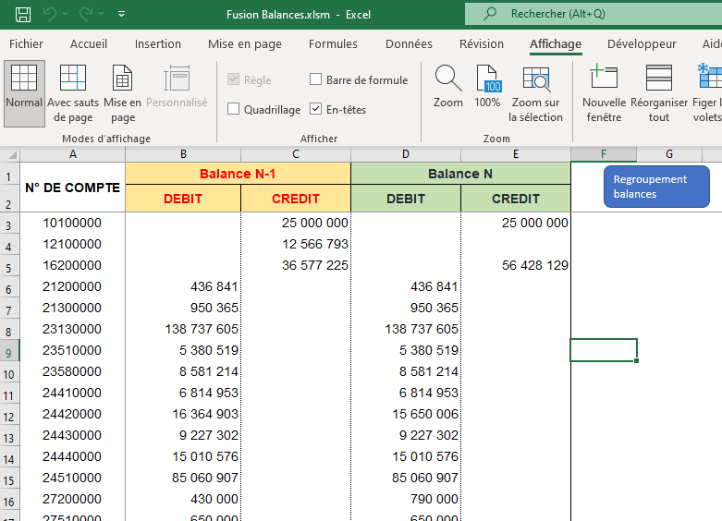Click the Regroupement balances button
Viewport: 722px width, 521px height.
656,187
